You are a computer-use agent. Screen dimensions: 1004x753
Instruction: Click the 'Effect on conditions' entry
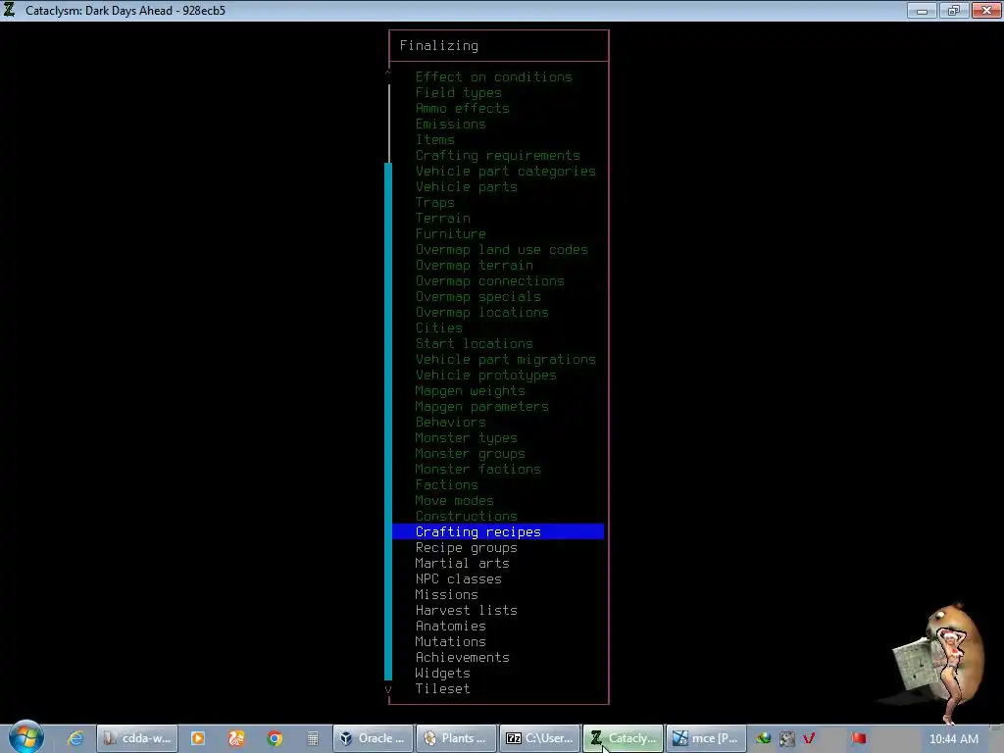pyautogui.click(x=494, y=76)
